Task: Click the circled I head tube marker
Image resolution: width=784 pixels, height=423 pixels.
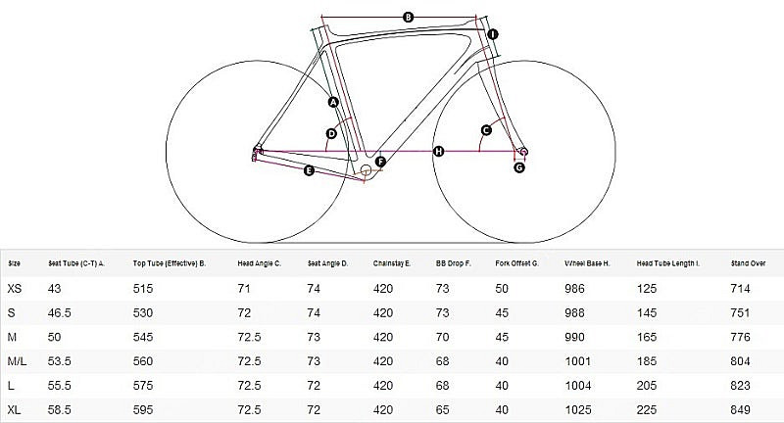Action: click(493, 34)
